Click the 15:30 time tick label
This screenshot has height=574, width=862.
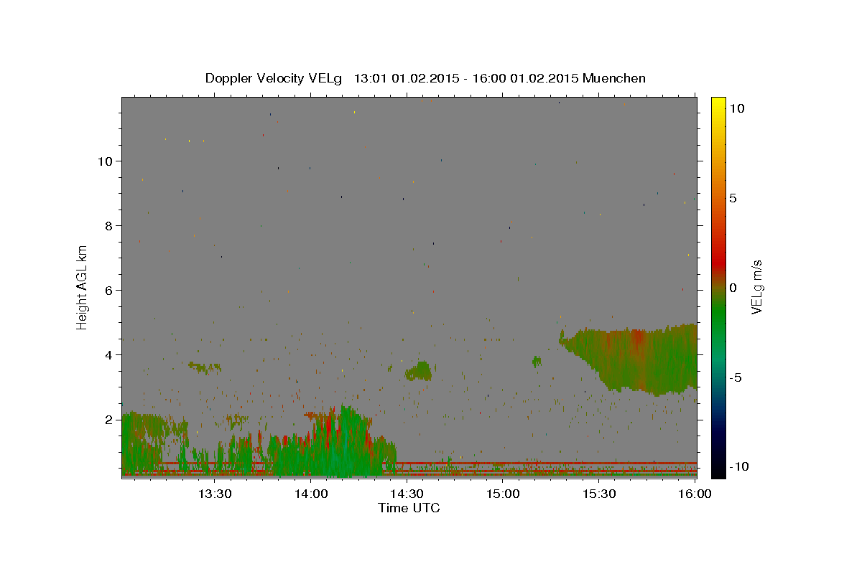point(599,494)
